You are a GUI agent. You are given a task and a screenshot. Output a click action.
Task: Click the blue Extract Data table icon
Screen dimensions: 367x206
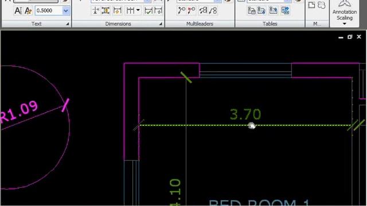click(x=286, y=10)
